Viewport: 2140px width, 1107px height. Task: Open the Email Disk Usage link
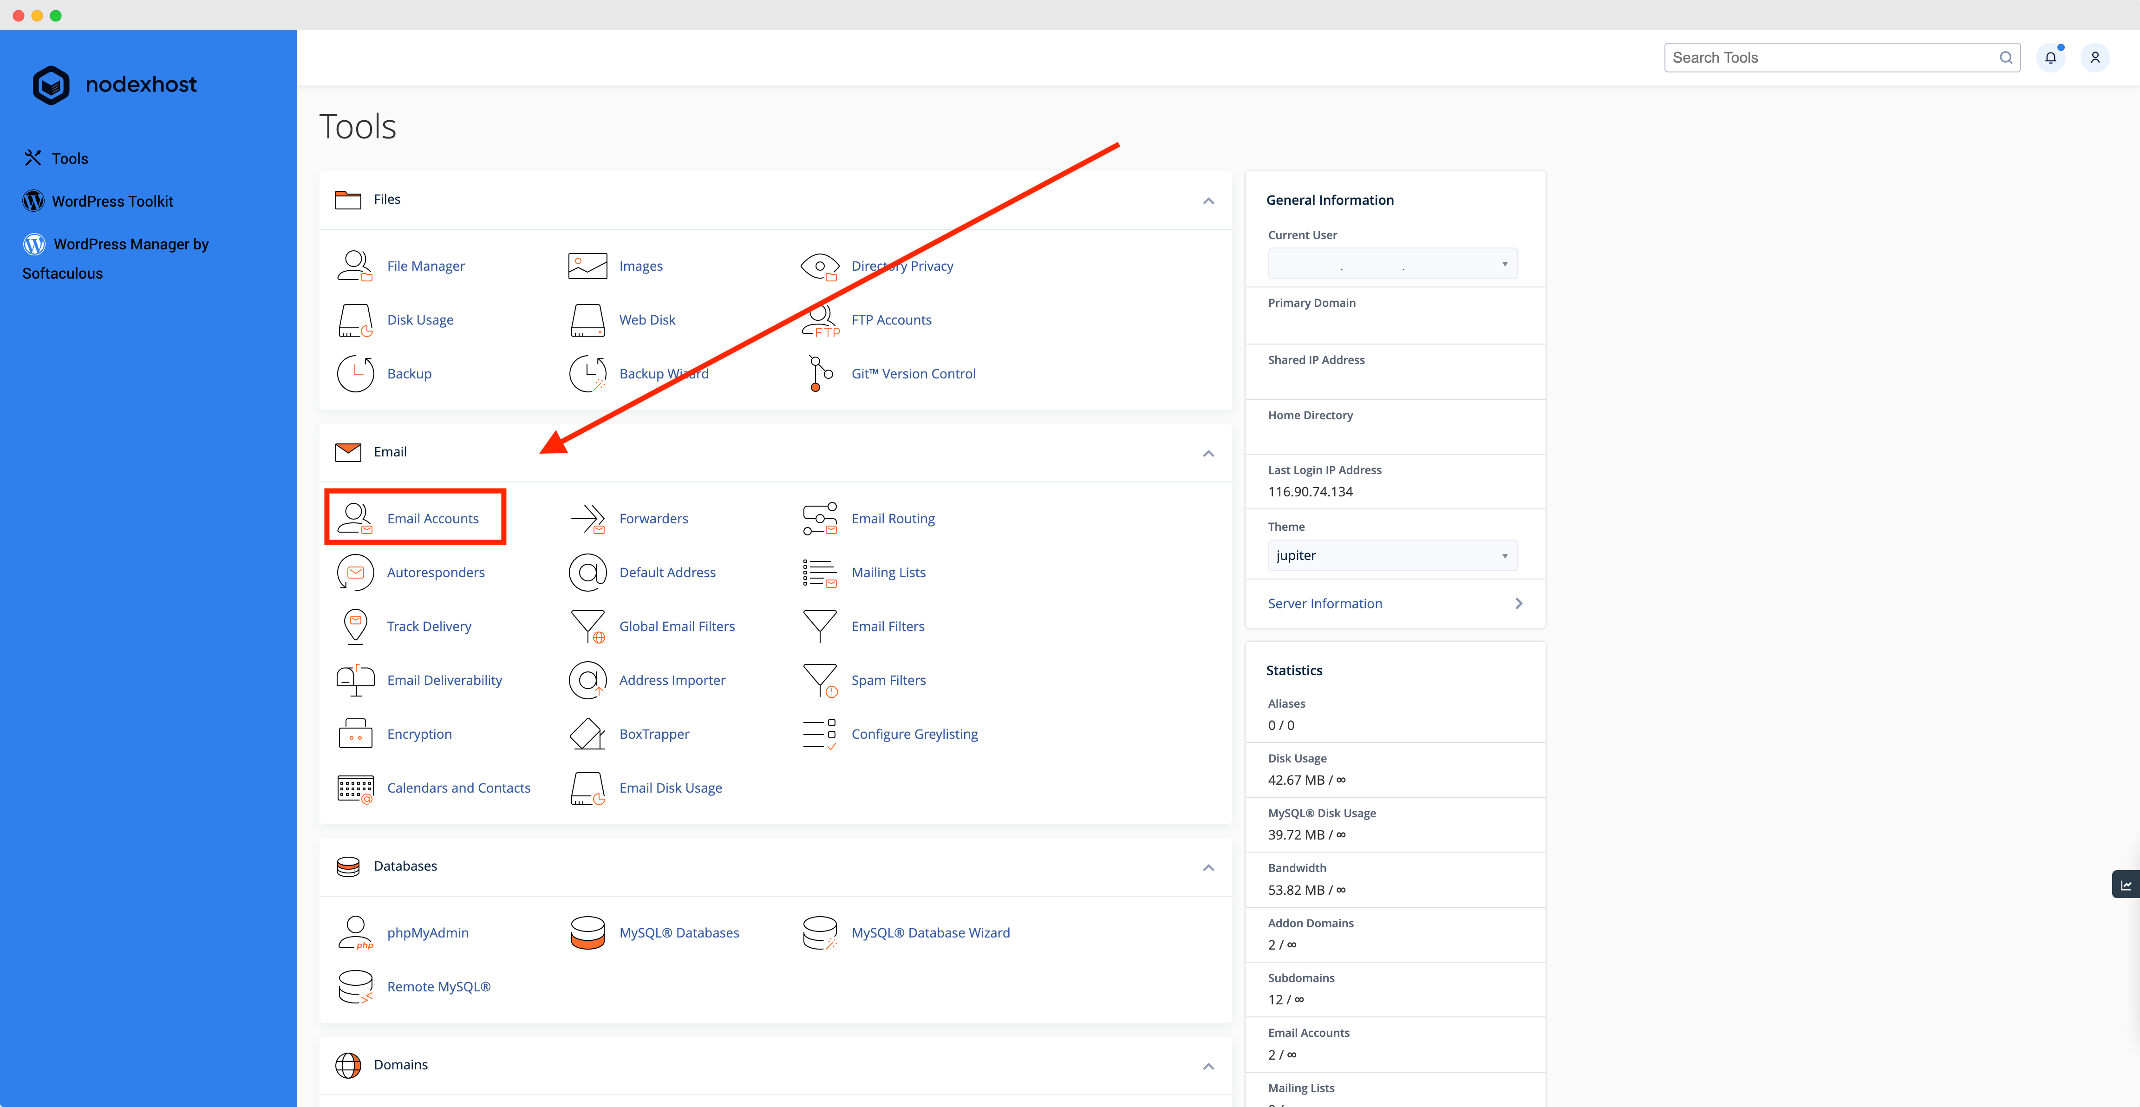[671, 788]
